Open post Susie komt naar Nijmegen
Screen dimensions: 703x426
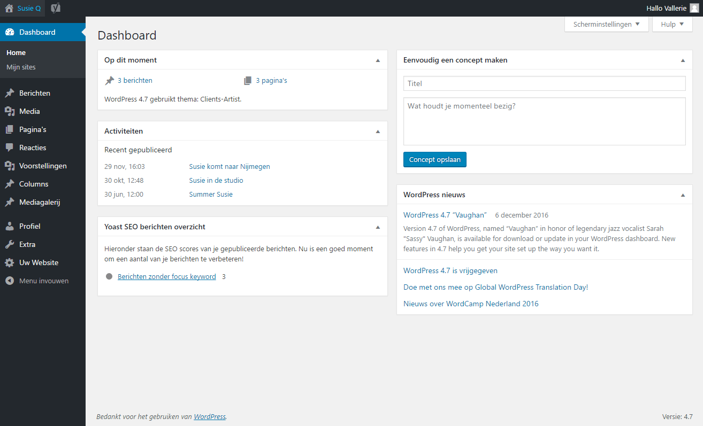230,167
